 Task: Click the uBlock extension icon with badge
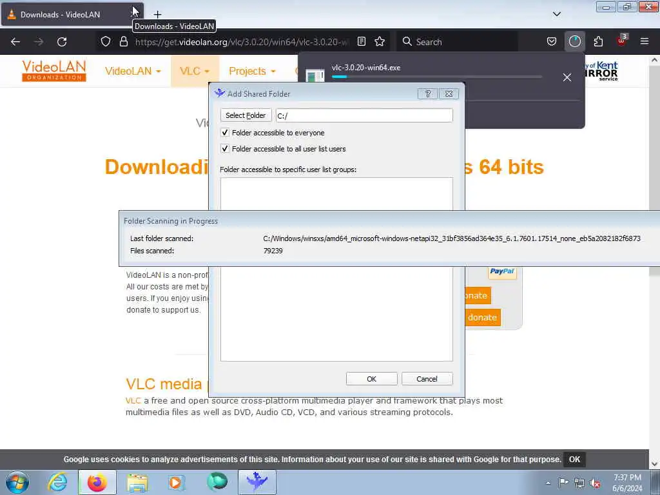coord(621,41)
